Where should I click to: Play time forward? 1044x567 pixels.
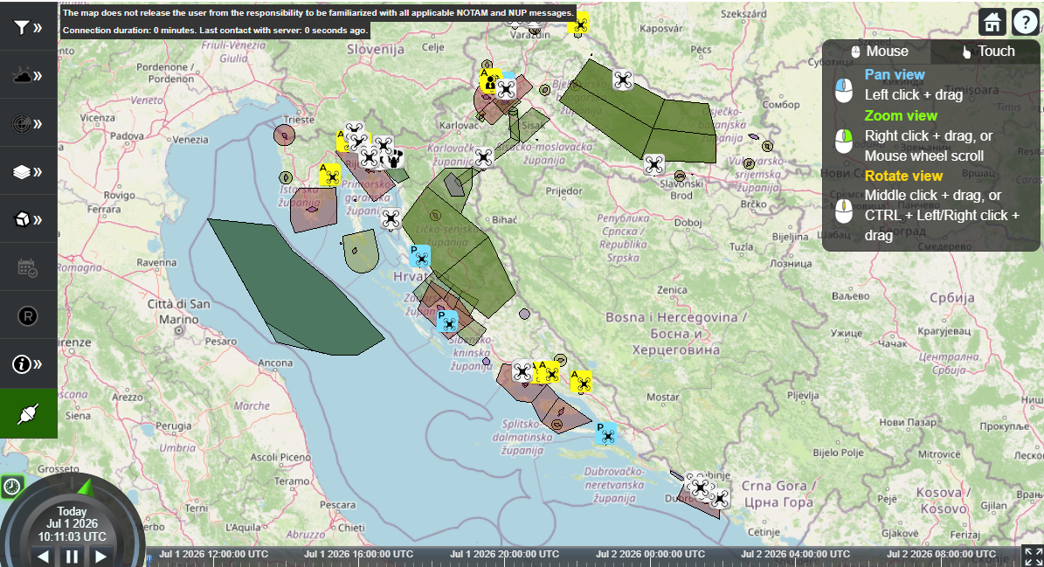click(100, 557)
